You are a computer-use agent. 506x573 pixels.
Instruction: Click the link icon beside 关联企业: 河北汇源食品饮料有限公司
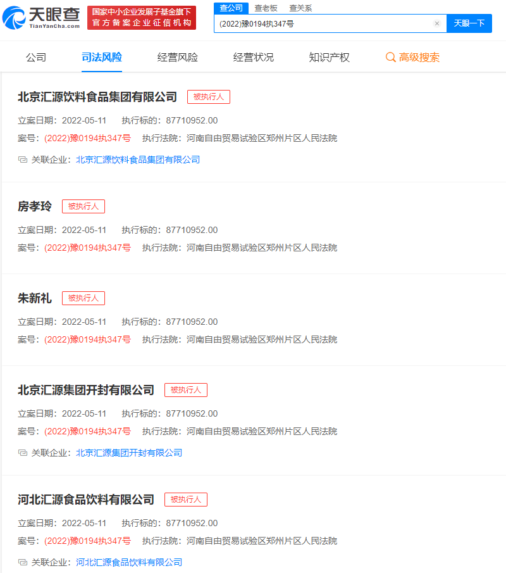(x=23, y=562)
